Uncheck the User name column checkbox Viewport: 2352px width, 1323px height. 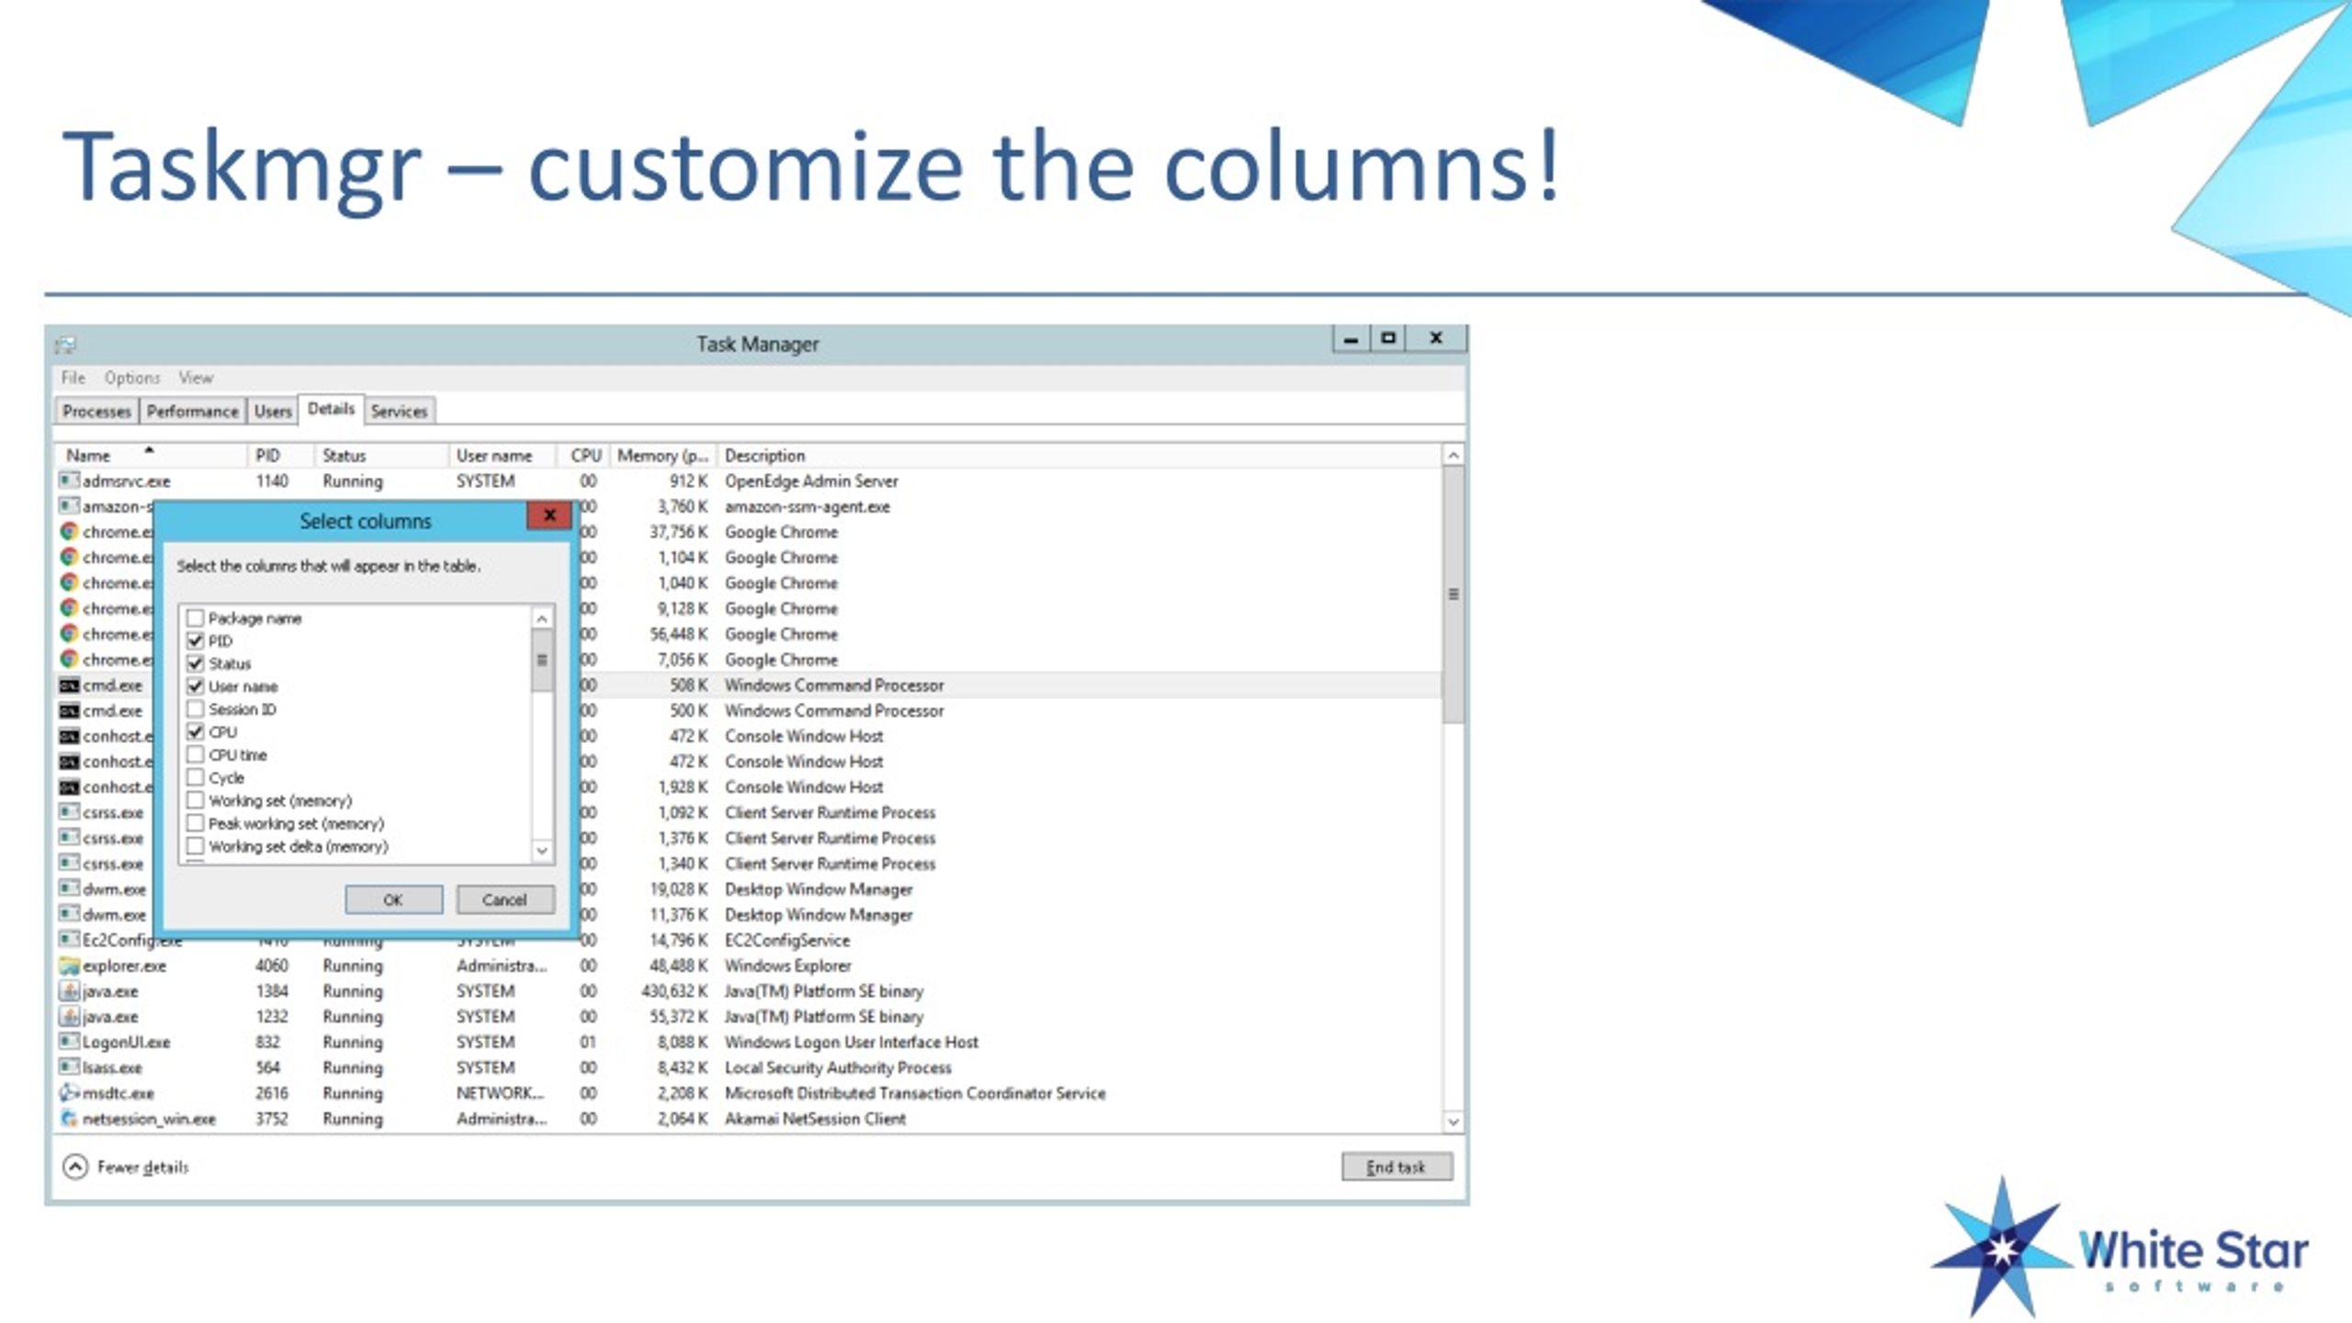(195, 686)
